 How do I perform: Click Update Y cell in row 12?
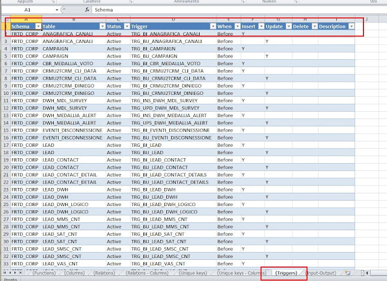coord(278,108)
